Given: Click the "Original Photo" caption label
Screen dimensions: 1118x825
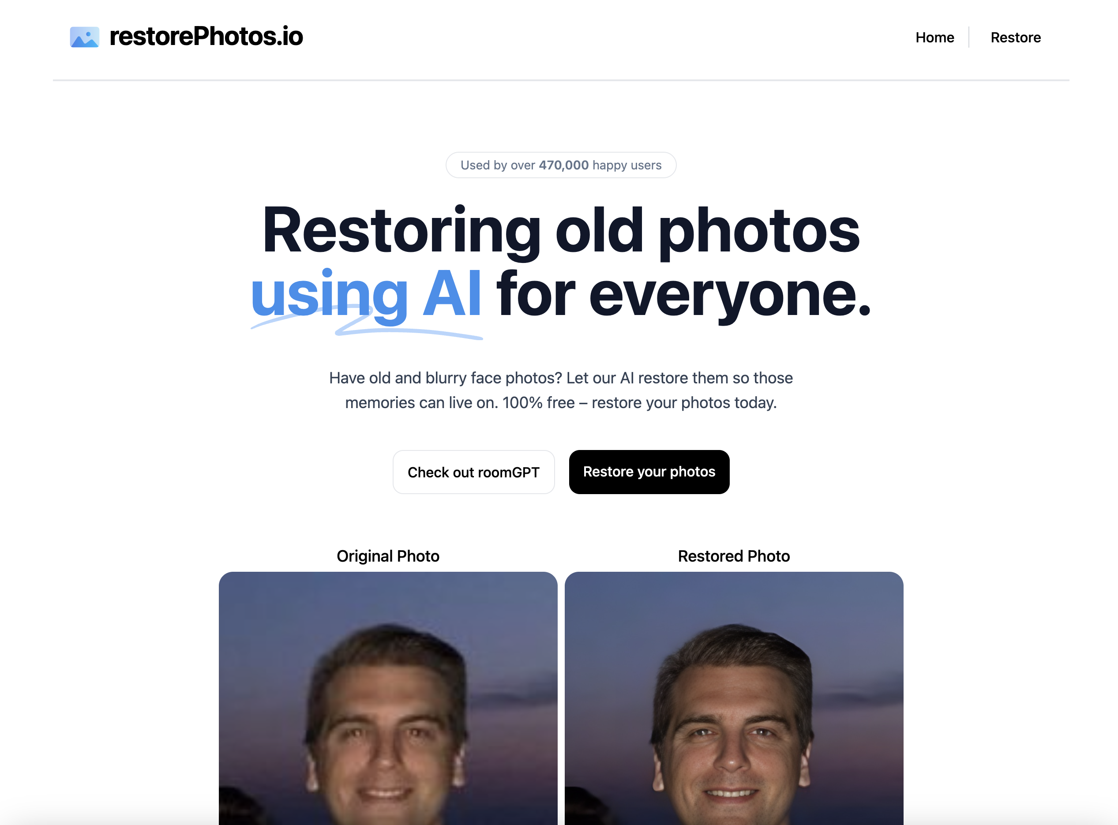Looking at the screenshot, I should (388, 556).
